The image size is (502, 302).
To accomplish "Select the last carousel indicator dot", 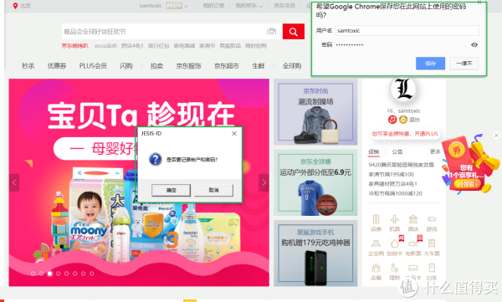I will tap(91, 274).
